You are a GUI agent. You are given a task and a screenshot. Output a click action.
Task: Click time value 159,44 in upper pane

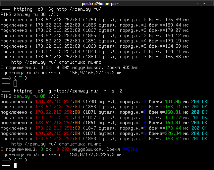[173, 25]
